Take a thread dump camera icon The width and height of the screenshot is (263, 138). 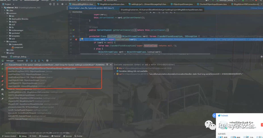[x=2, y=89]
